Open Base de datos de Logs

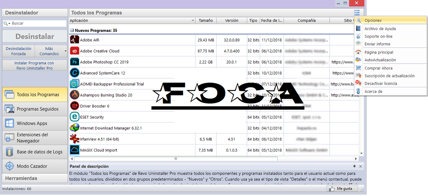35,152
